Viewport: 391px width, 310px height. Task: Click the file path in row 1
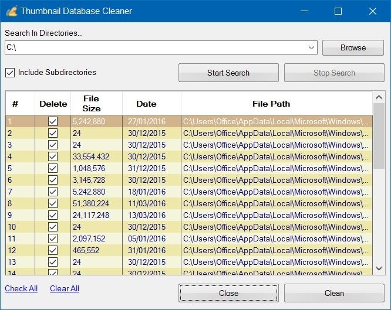pos(277,121)
